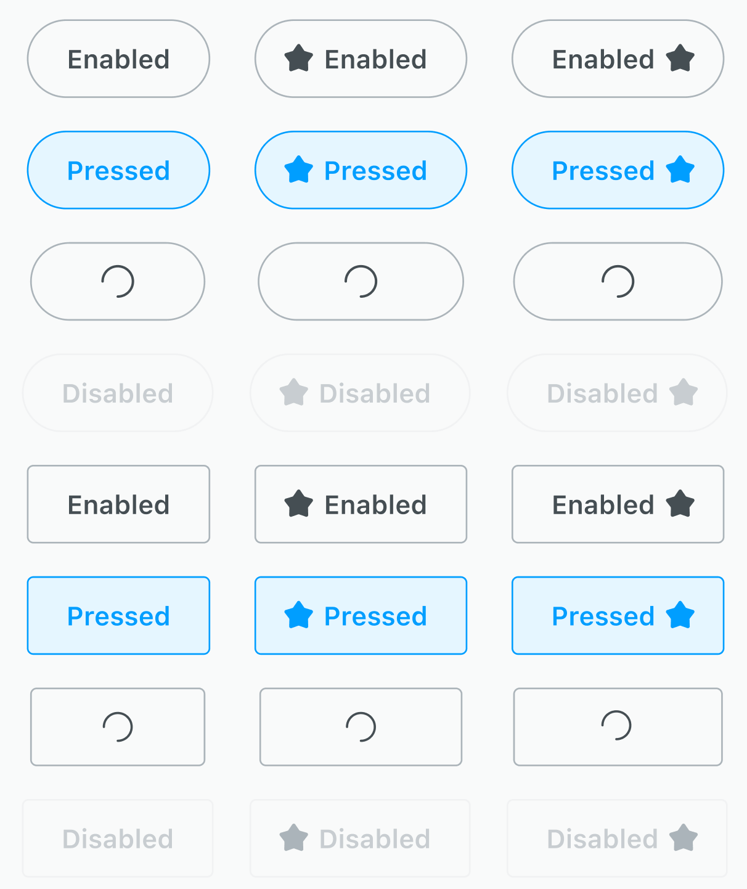Image resolution: width=747 pixels, height=889 pixels.
Task: Click Disabled label in rectangular button with leading star
Action: pos(375,839)
